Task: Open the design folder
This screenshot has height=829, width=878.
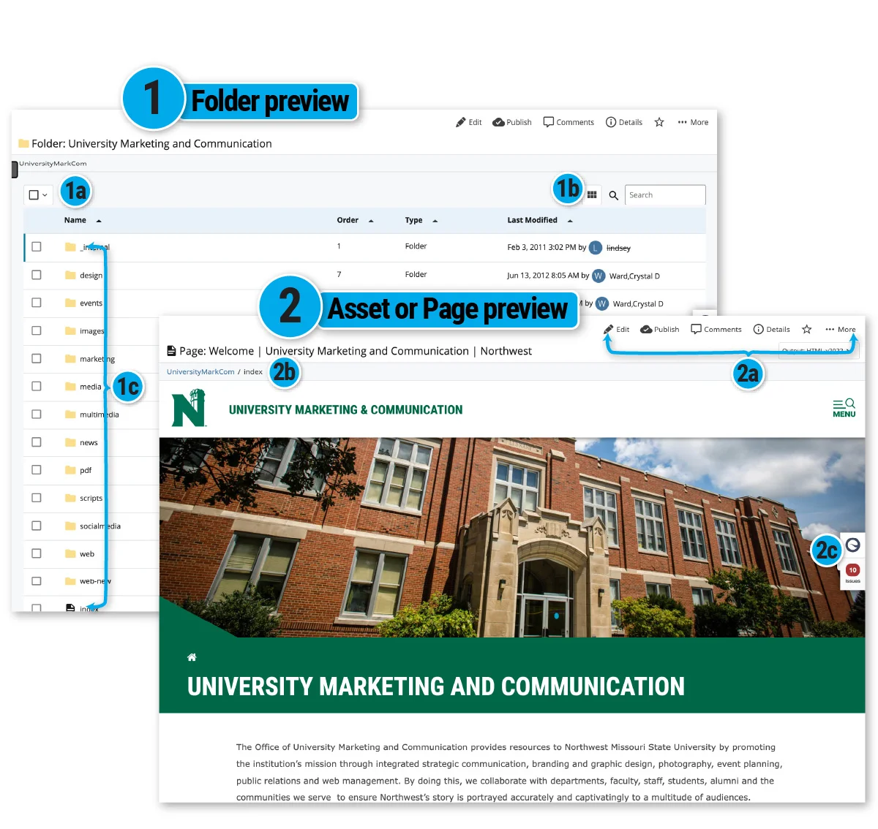Action: coord(91,276)
